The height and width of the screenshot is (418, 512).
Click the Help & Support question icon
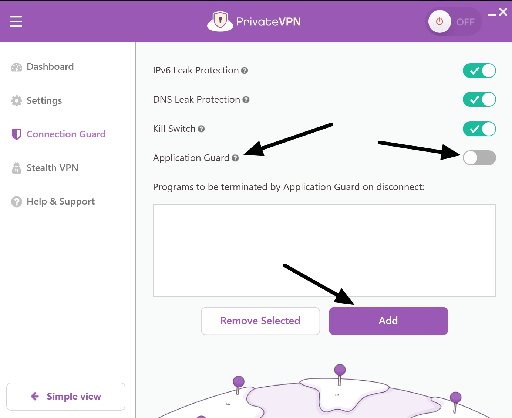[x=16, y=201]
